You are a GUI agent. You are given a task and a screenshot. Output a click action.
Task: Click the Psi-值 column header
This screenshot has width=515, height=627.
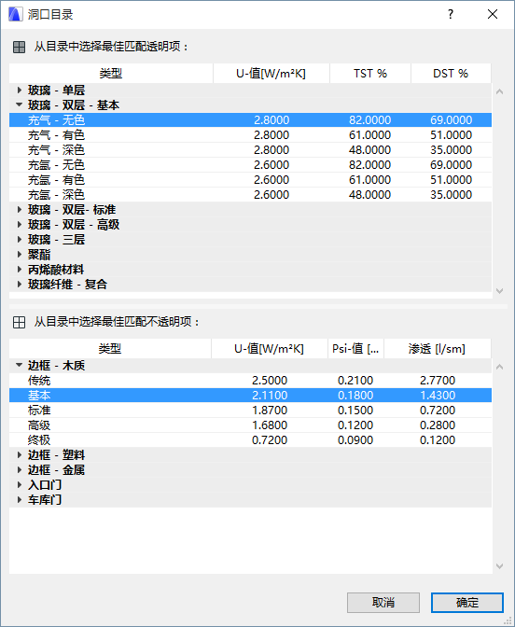pyautogui.click(x=355, y=349)
